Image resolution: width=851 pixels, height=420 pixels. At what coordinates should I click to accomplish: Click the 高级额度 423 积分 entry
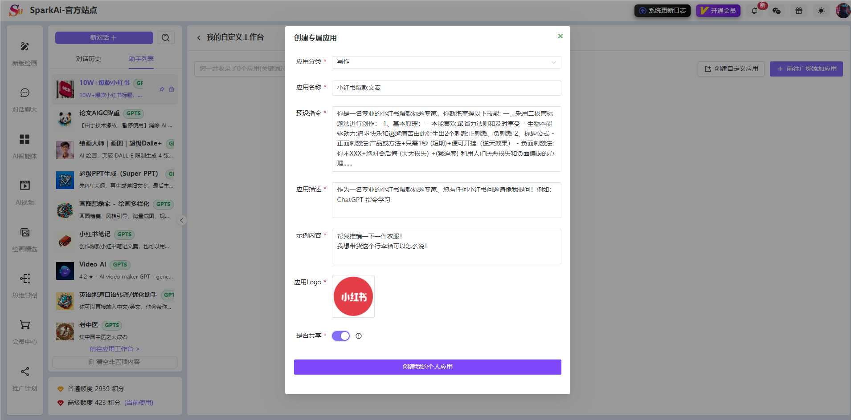point(105,403)
